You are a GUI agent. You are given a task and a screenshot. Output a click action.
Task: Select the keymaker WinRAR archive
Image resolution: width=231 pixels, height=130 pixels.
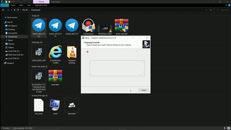point(55,78)
